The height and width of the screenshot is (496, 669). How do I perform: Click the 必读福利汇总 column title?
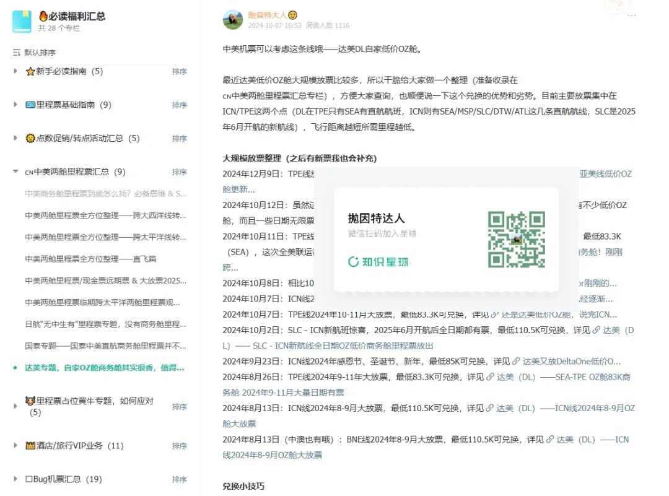coord(77,16)
